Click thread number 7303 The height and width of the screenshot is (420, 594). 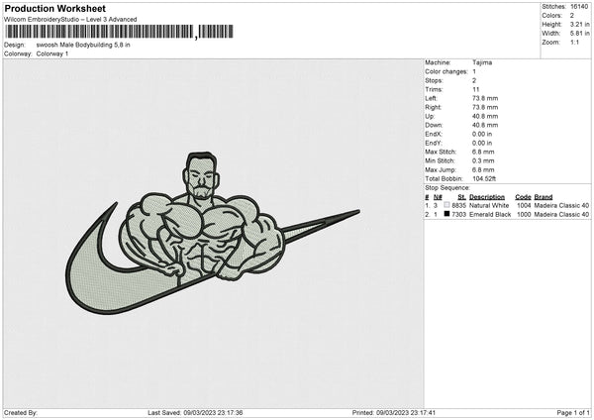pos(458,215)
